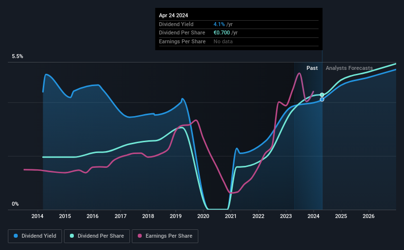Click the 'Dividend Yield' tooltip row label
Viewport: 404px width, 250px height.
click(x=176, y=24)
